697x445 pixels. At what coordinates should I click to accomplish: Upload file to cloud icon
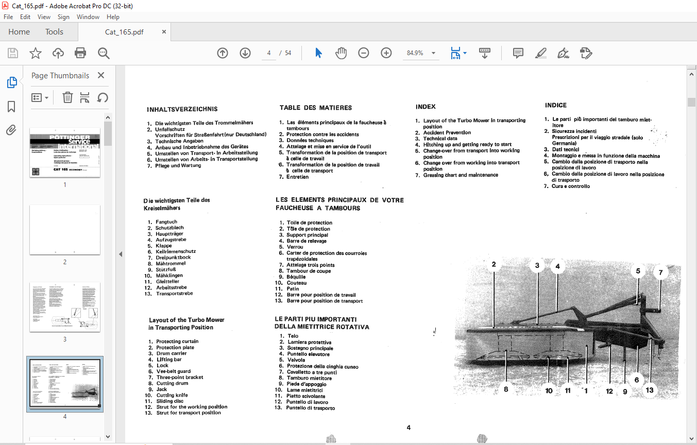click(x=58, y=53)
